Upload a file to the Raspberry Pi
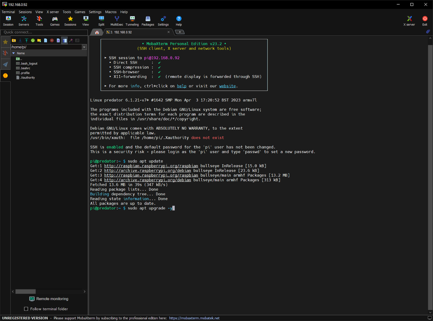This screenshot has height=321, width=433. (x=26, y=40)
